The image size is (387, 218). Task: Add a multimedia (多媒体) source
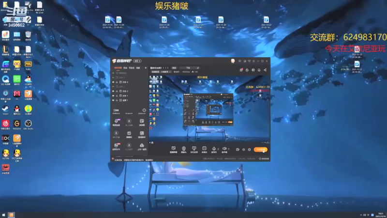[x=204, y=150]
